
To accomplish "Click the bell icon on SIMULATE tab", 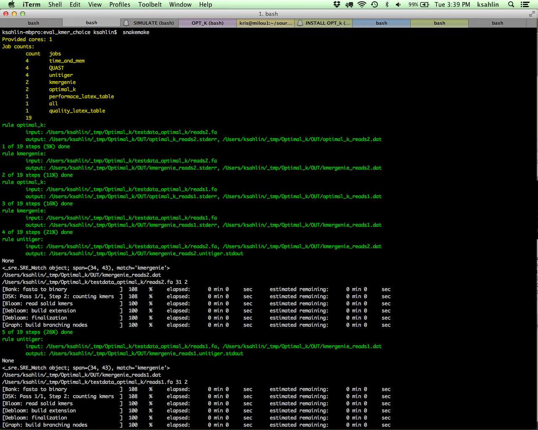I will pos(126,23).
